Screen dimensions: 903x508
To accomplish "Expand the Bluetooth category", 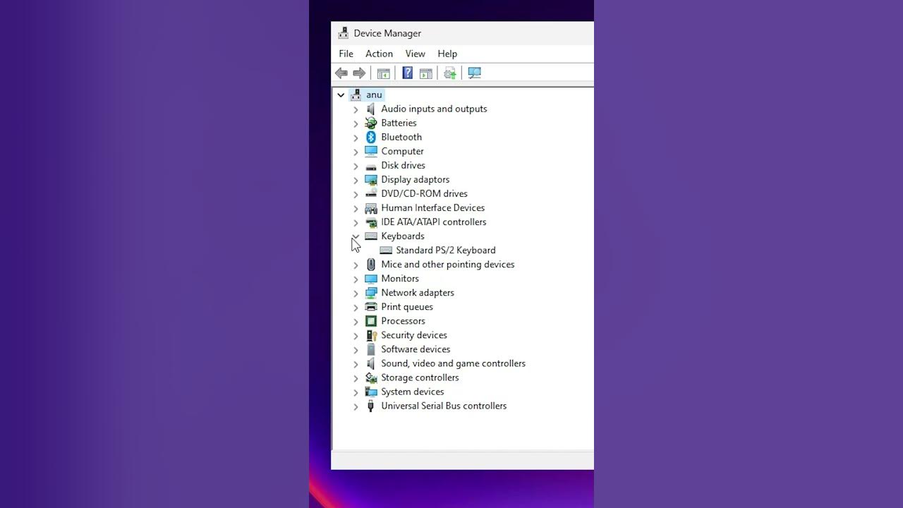I will pos(356,138).
